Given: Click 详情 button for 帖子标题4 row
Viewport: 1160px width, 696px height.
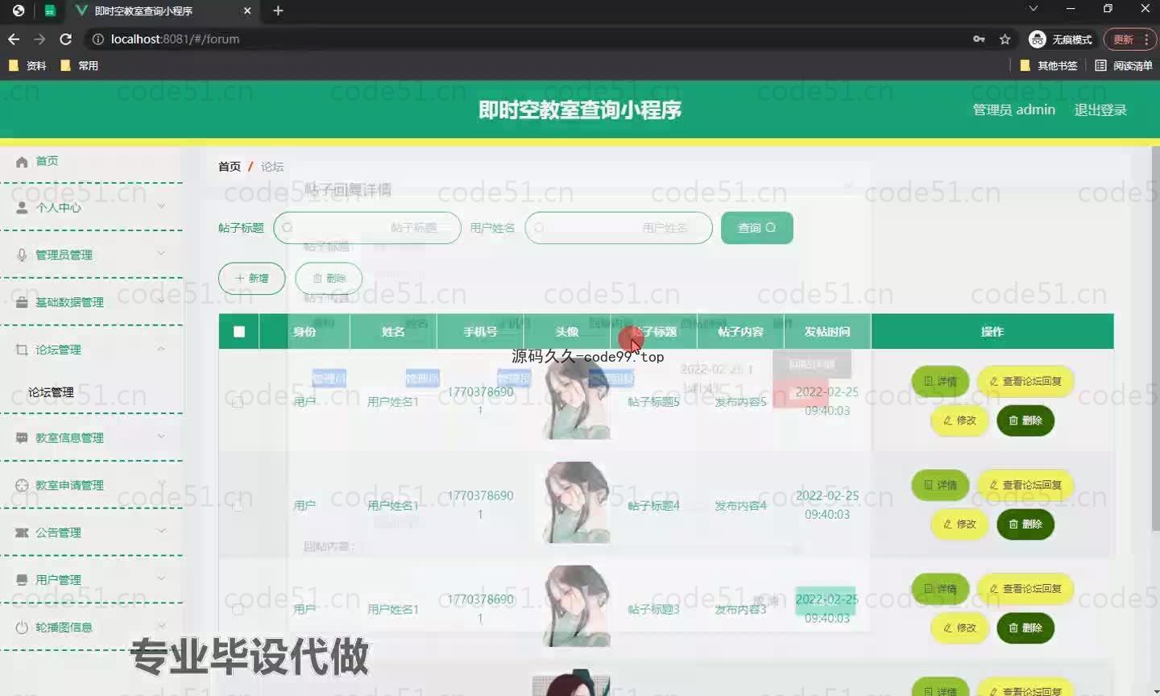Looking at the screenshot, I should coord(940,485).
